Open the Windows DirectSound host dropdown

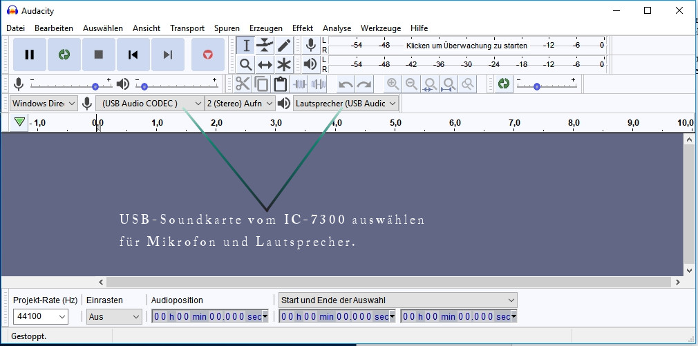pyautogui.click(x=44, y=104)
